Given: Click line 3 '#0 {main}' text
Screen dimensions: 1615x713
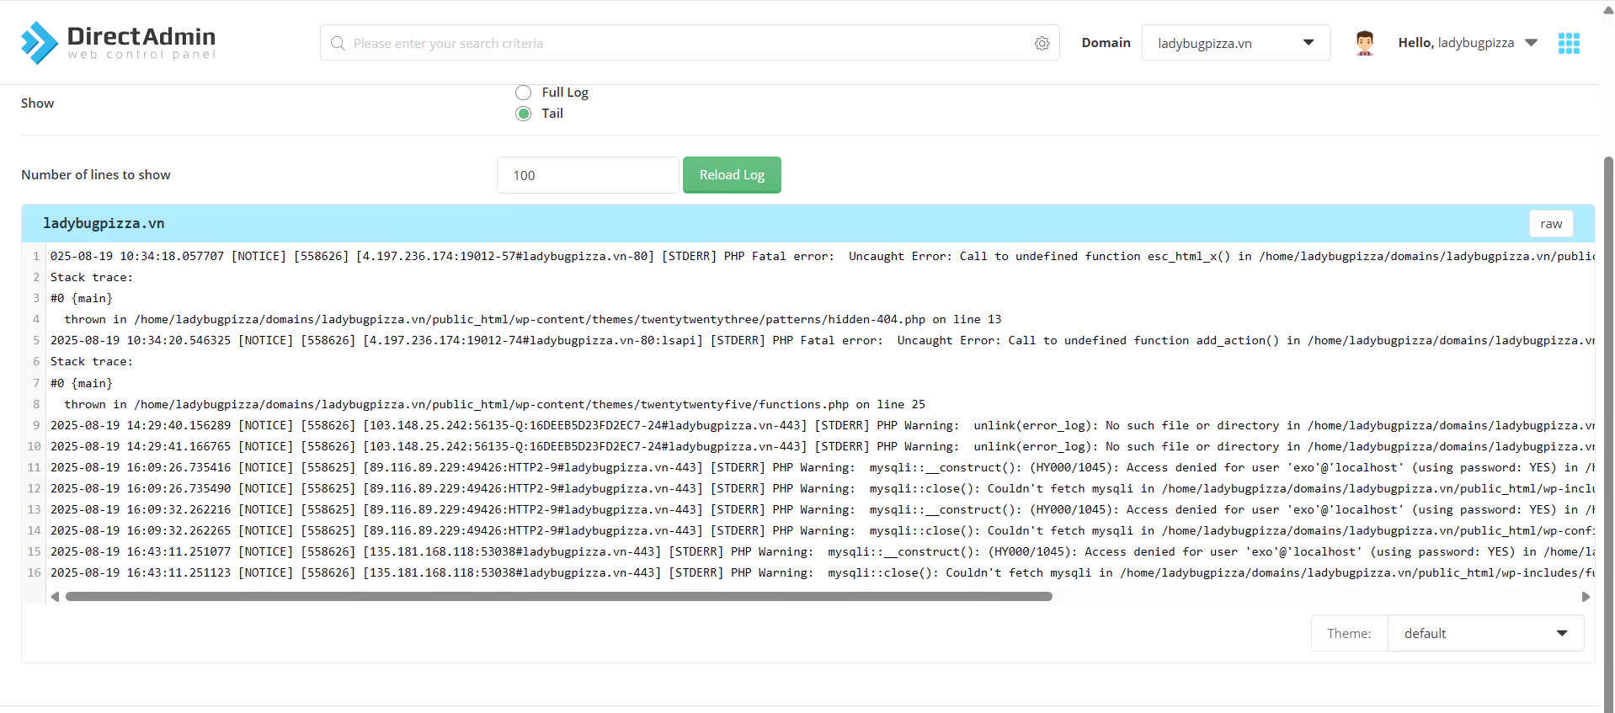Looking at the screenshot, I should click(x=82, y=298).
